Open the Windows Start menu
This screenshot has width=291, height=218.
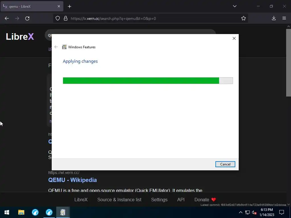(7, 212)
